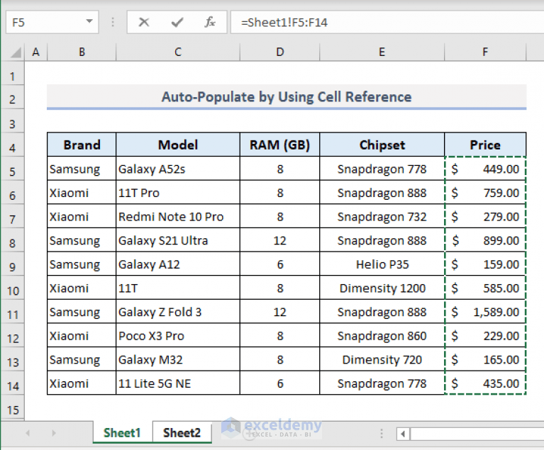Select column E header
Viewport: 544px width, 450px height.
[382, 52]
